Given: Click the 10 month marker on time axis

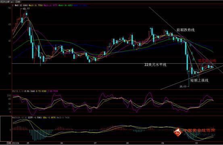Looking at the screenshot, I should click(196, 143).
